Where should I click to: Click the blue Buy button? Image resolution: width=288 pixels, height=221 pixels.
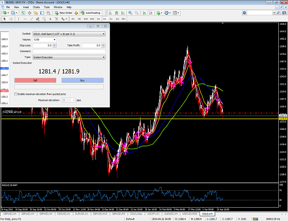82,81
